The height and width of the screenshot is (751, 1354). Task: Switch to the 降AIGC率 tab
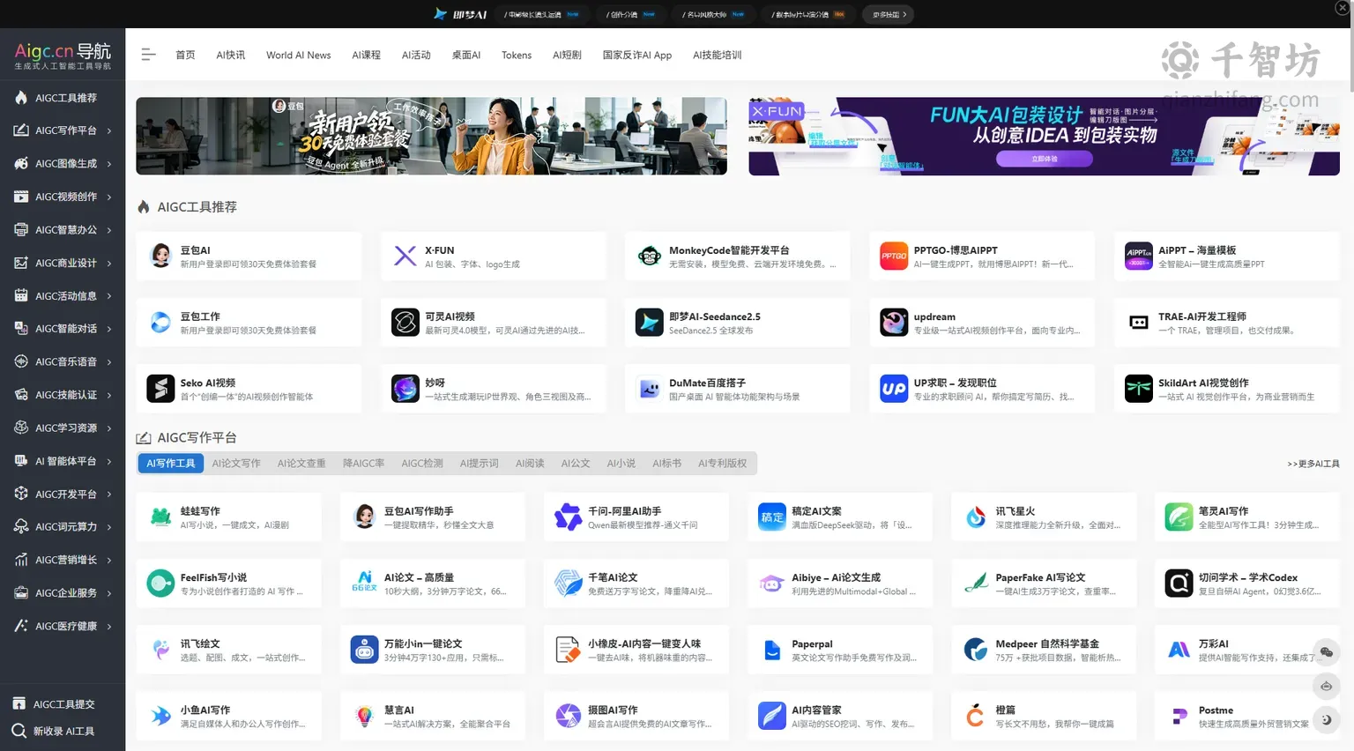363,464
